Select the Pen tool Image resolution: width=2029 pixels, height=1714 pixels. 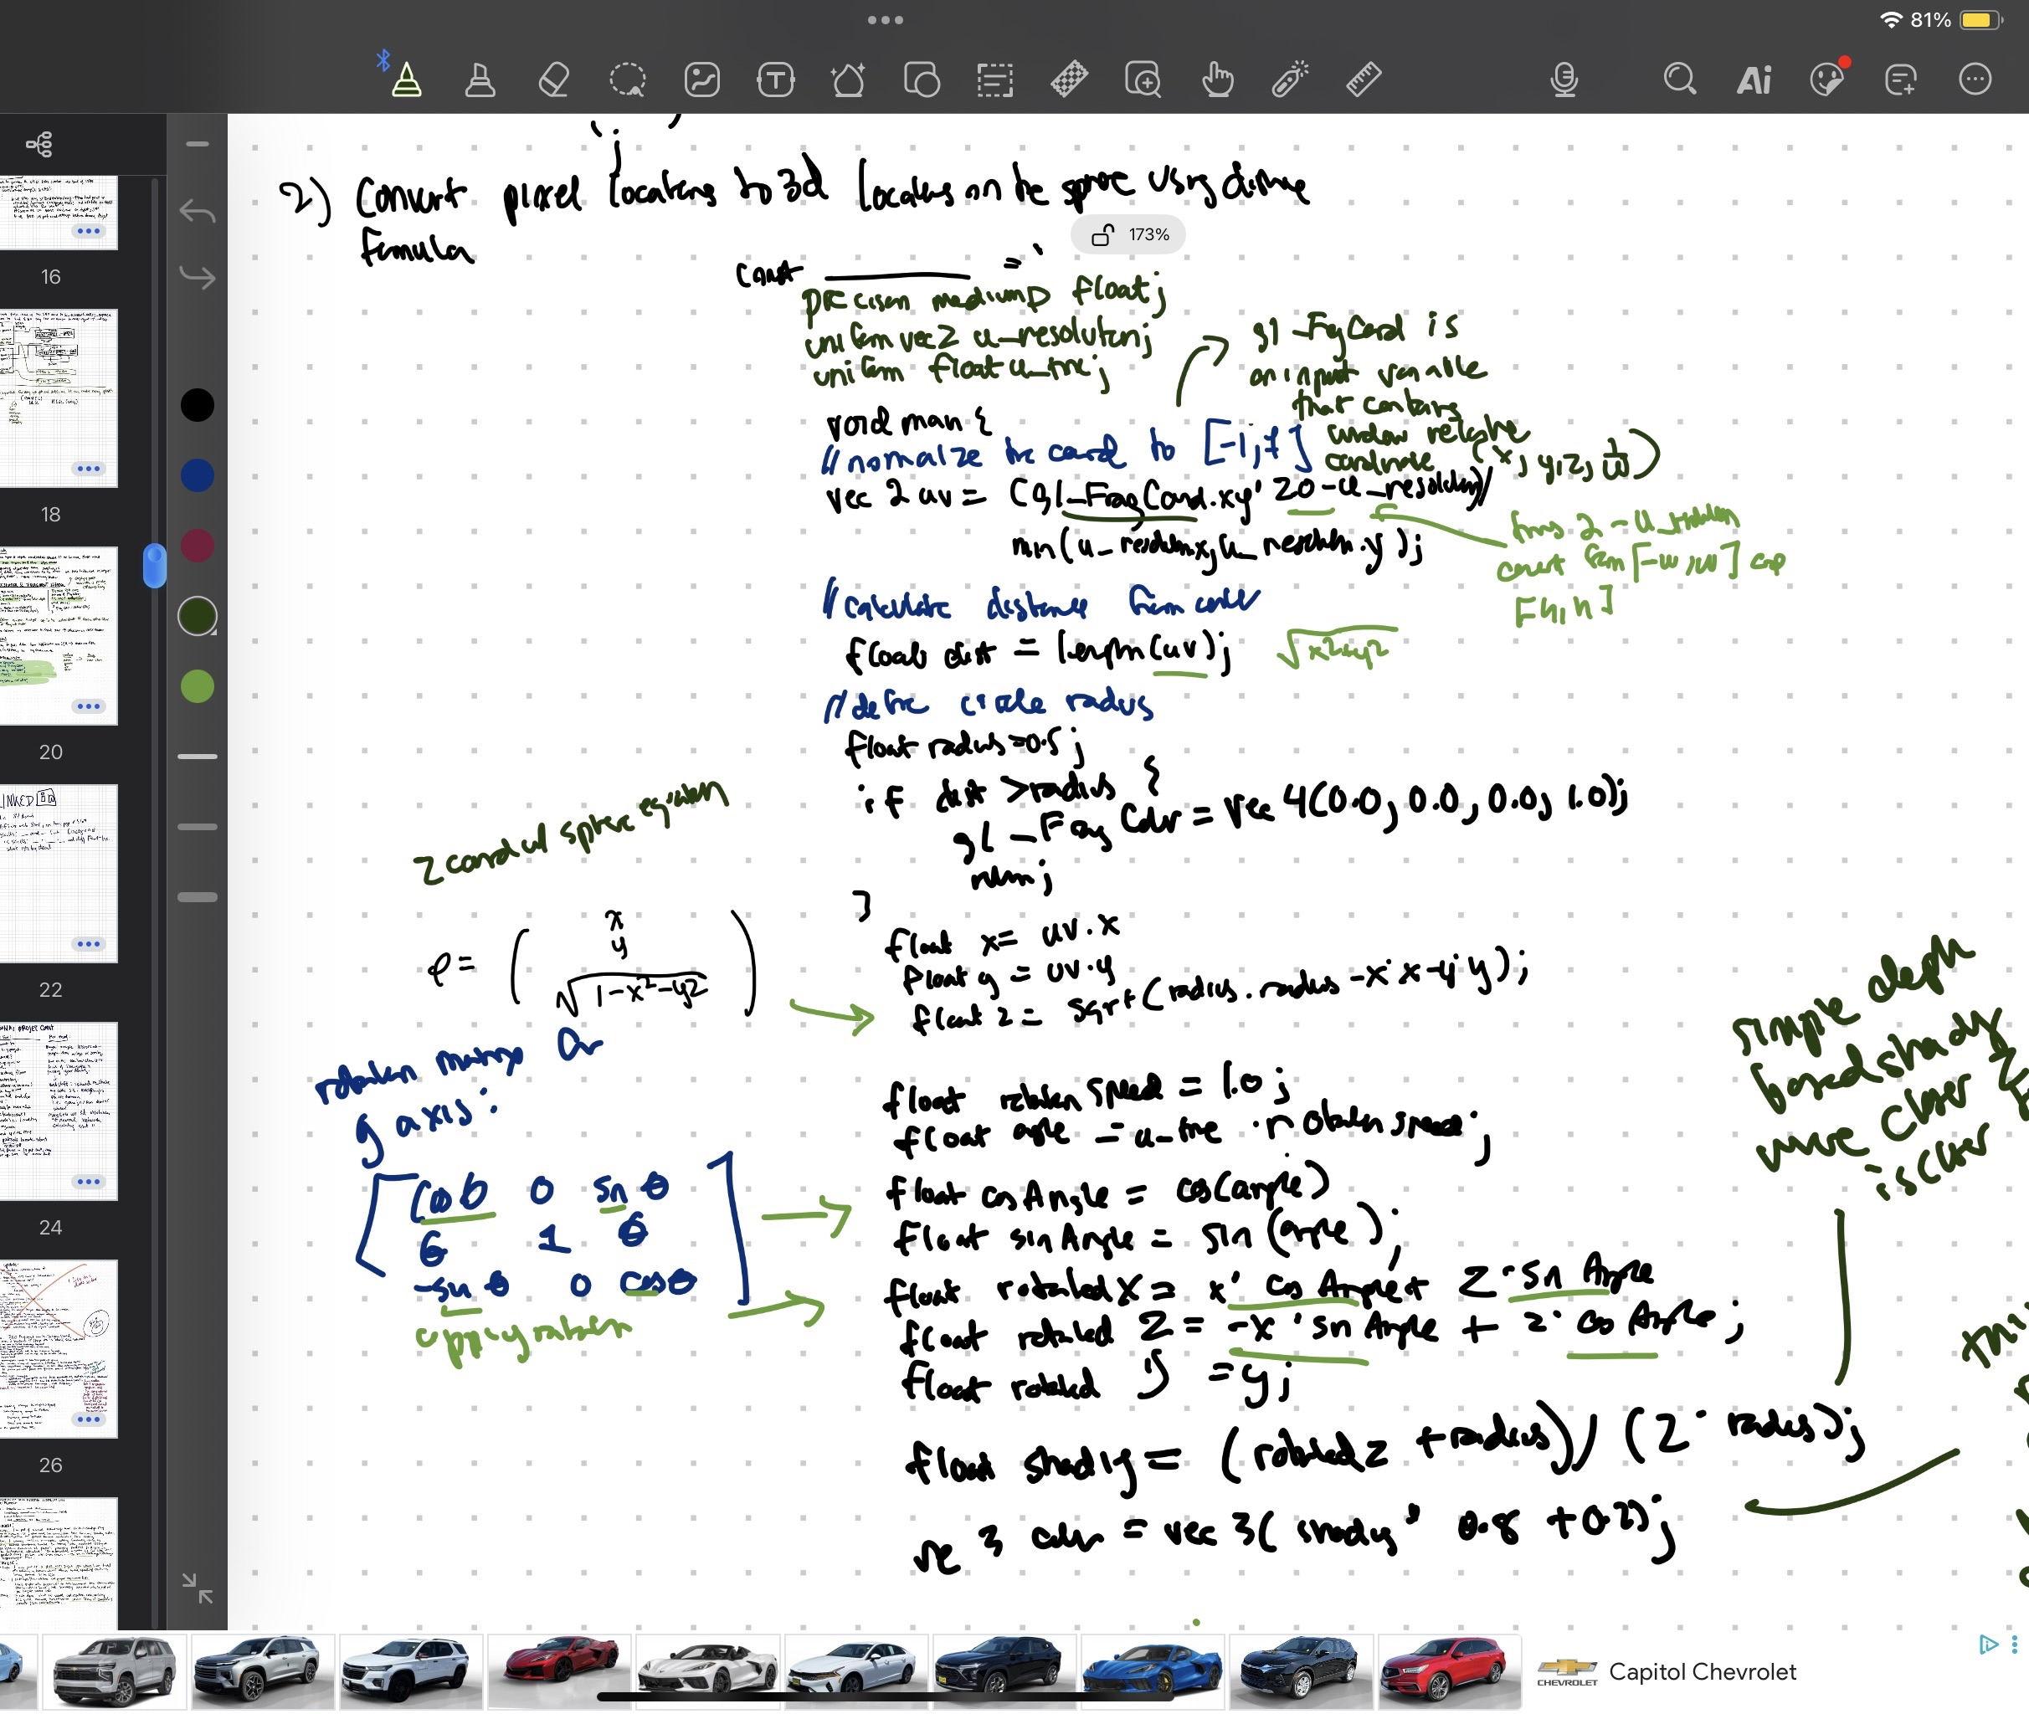click(406, 80)
